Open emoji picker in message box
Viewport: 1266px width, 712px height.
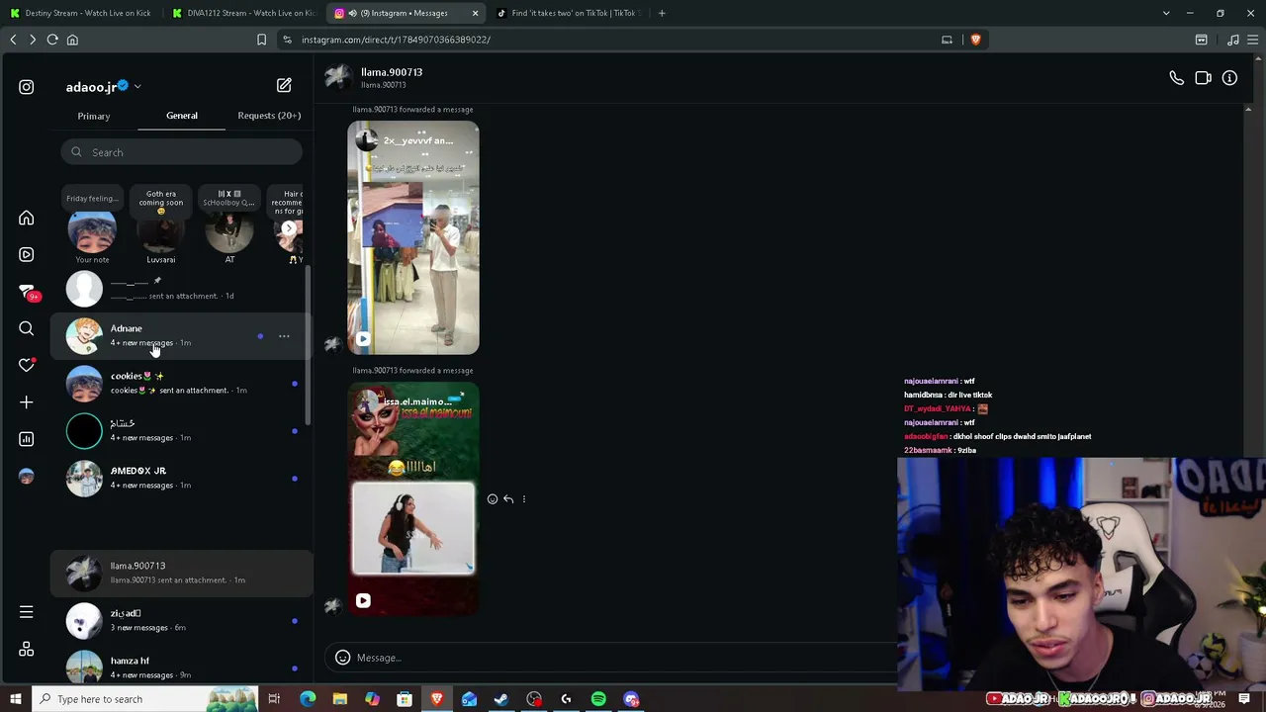click(x=342, y=658)
